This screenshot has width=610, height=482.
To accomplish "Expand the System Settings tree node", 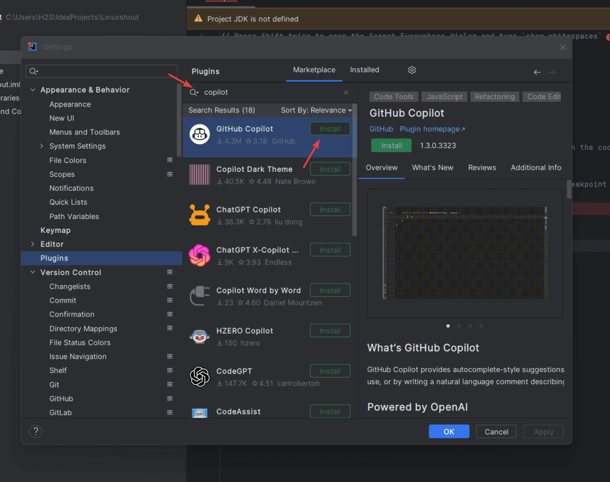I will pos(41,146).
